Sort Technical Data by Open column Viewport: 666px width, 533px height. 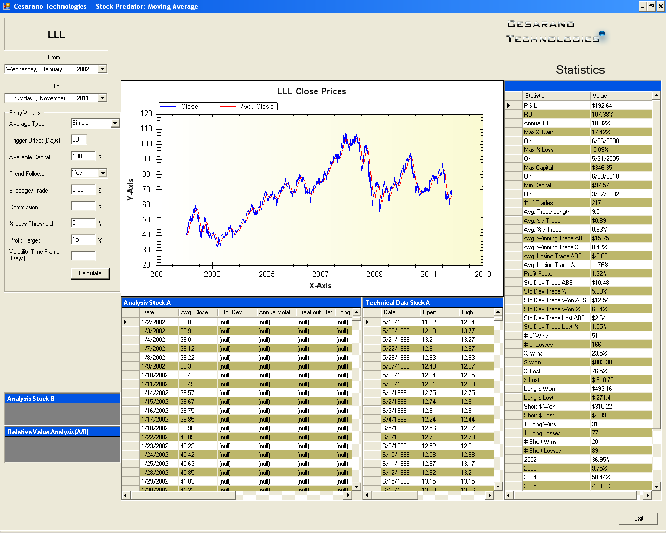(439, 312)
